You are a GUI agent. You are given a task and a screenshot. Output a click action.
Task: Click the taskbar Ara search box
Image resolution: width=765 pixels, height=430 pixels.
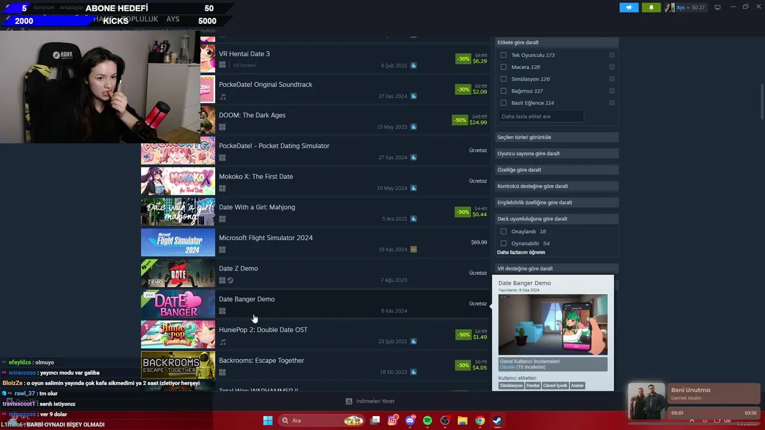point(322,420)
